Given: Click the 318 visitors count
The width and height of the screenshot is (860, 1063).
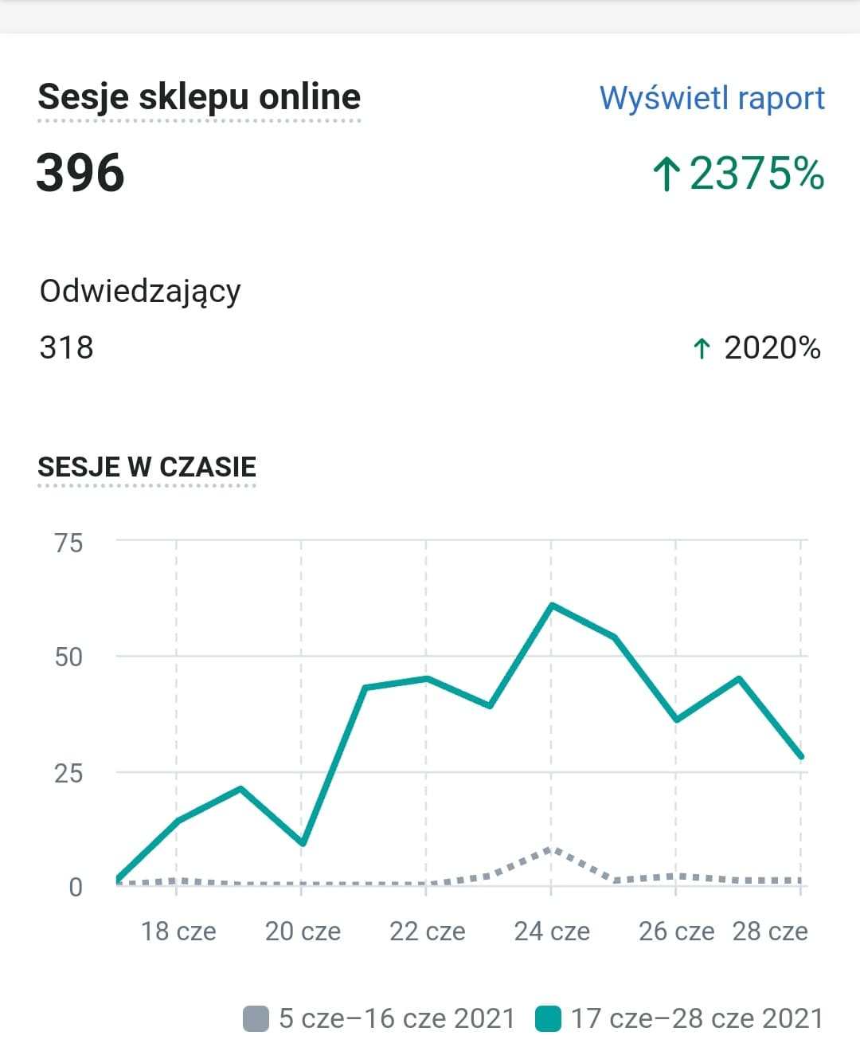Looking at the screenshot, I should [66, 347].
